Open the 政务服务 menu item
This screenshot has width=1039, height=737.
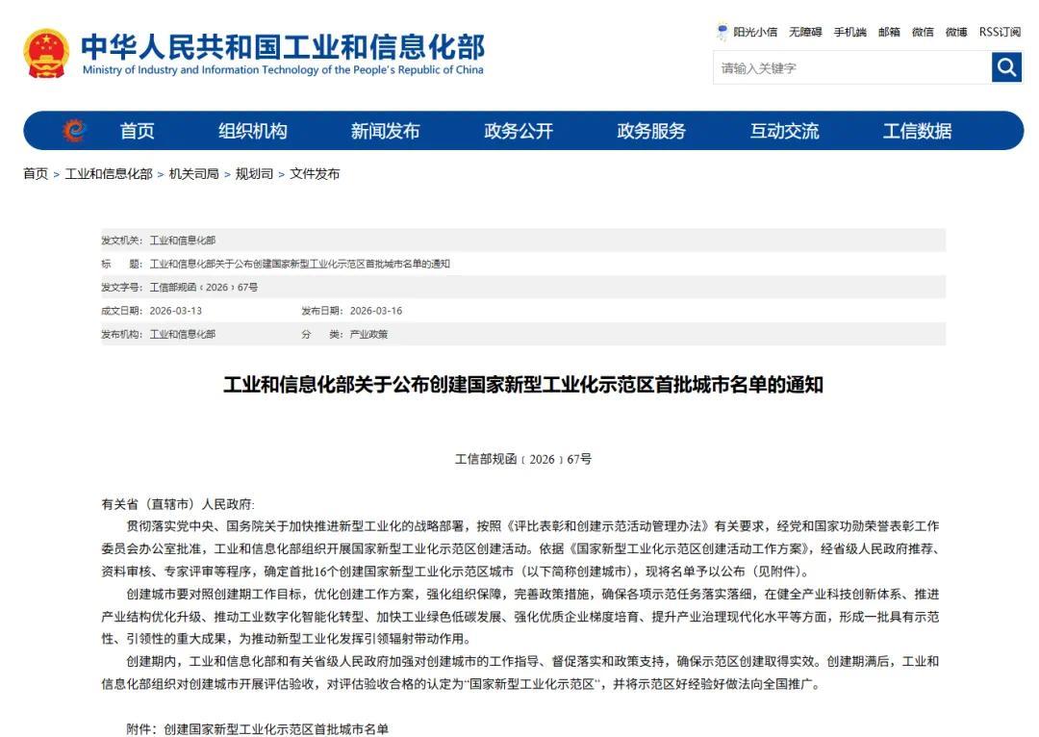(651, 131)
